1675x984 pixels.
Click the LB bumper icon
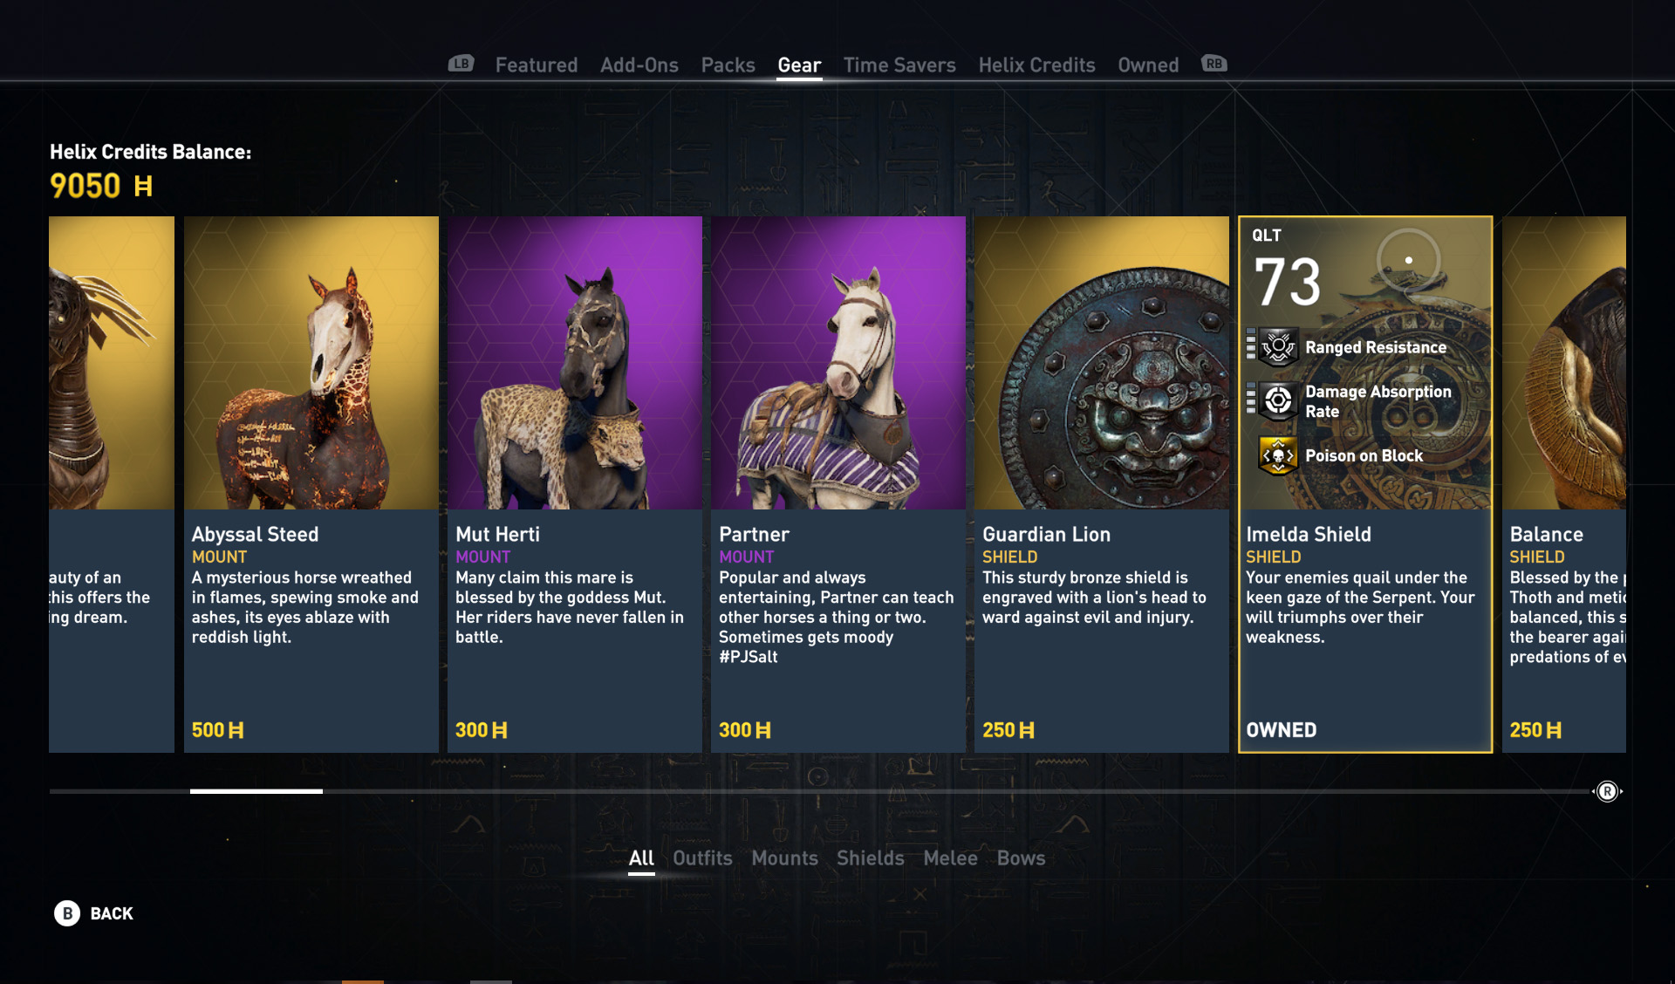461,64
